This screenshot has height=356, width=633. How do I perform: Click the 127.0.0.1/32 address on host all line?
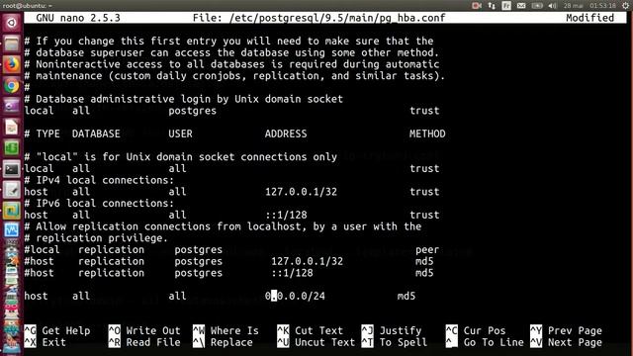tap(301, 191)
